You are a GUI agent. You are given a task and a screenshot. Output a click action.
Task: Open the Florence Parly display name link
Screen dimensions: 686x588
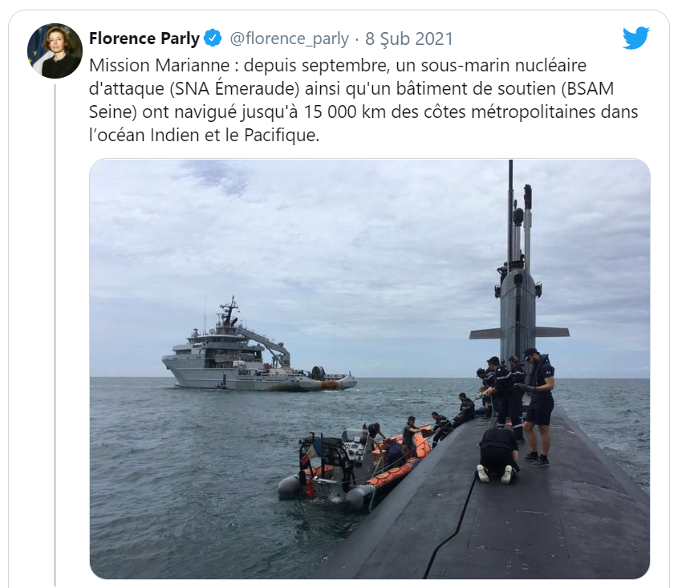(x=144, y=39)
